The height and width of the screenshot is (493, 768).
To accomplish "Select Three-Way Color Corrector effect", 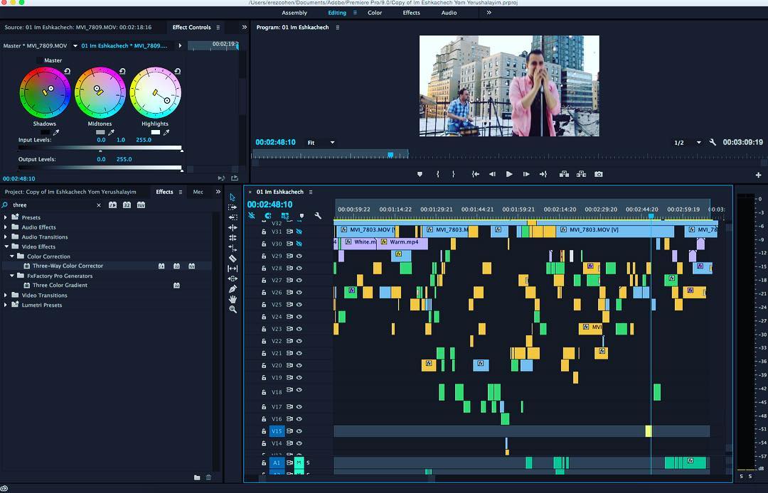I will 68,266.
